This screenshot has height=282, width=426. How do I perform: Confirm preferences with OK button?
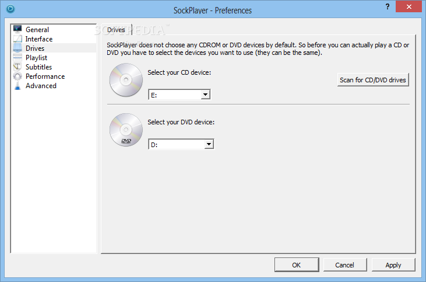(x=296, y=264)
